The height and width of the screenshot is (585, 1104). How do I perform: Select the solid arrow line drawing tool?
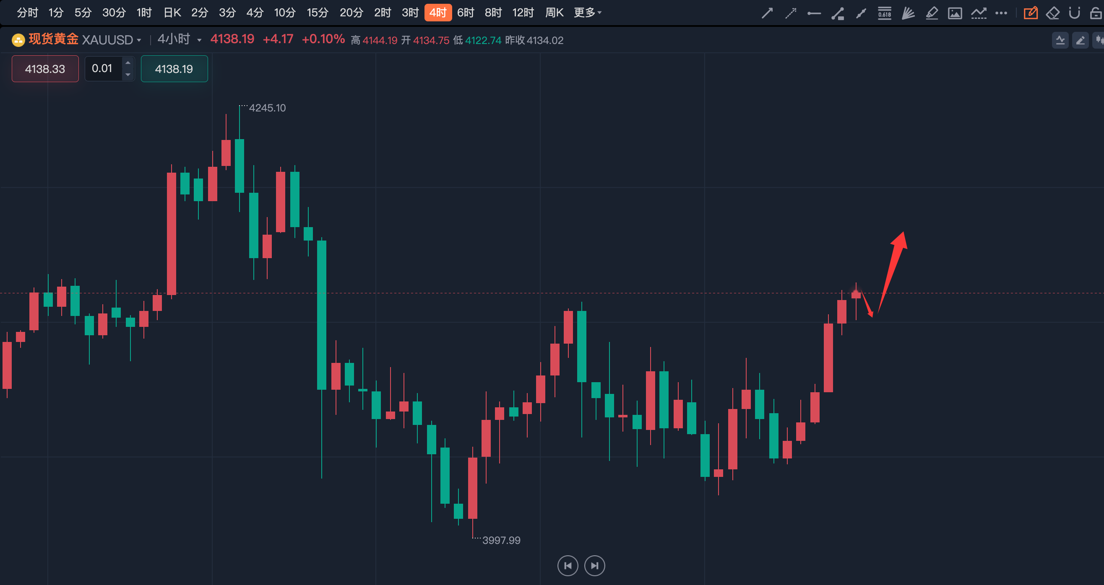pos(767,13)
